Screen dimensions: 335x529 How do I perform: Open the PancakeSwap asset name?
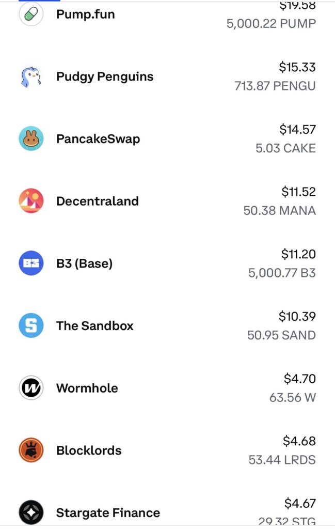(x=98, y=139)
